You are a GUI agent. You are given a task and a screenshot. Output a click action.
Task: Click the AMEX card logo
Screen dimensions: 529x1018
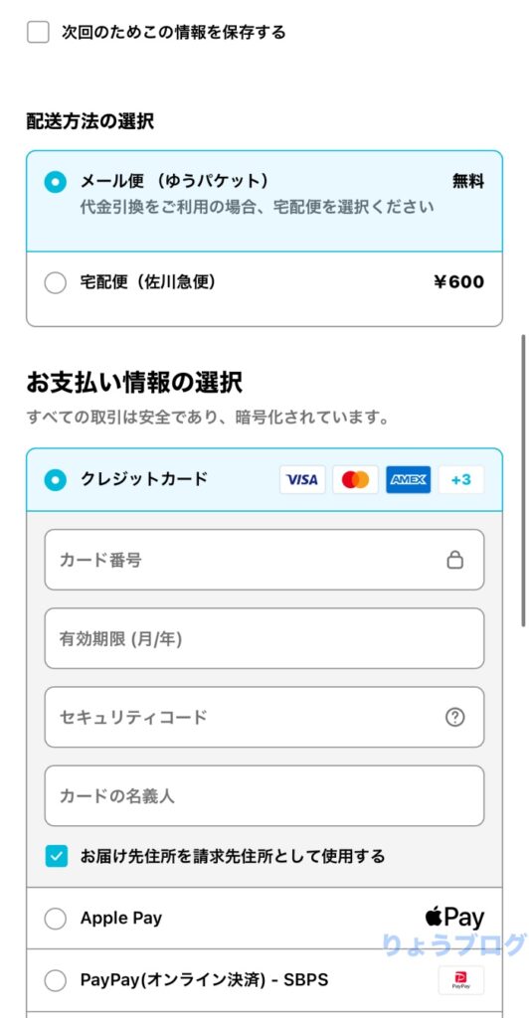[x=409, y=480]
